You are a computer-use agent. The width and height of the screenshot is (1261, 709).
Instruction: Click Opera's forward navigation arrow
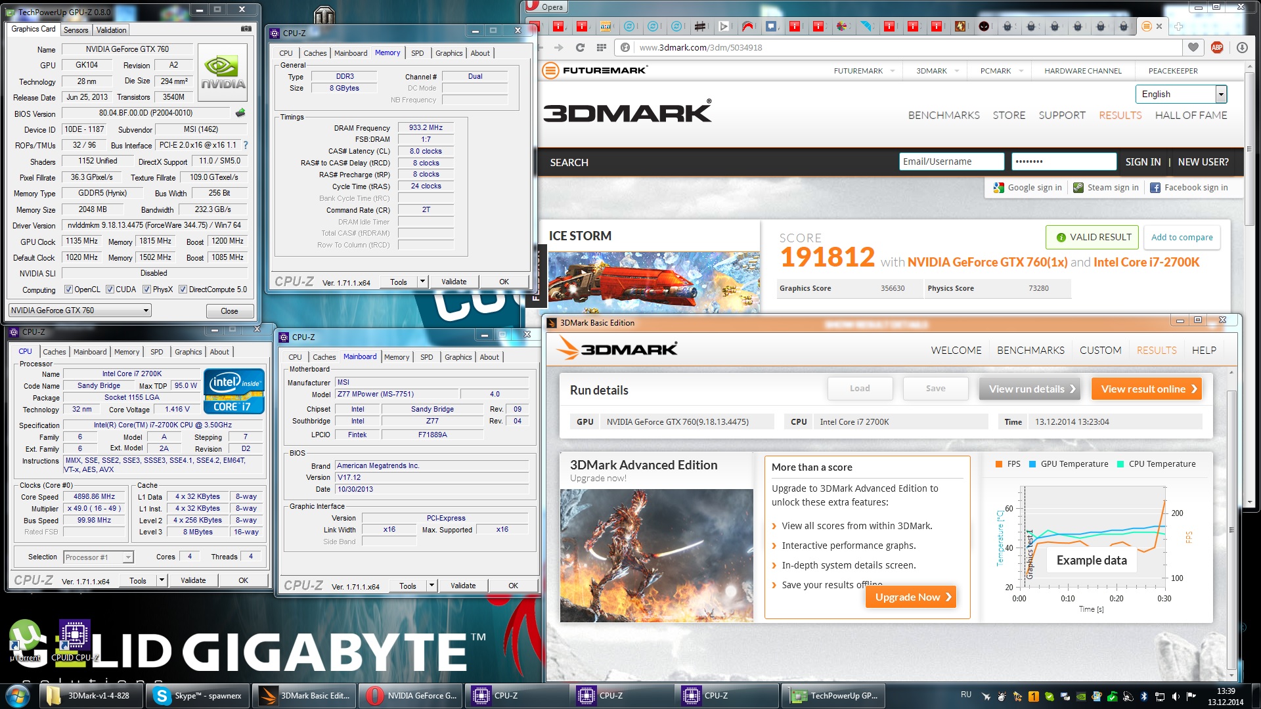coord(558,47)
